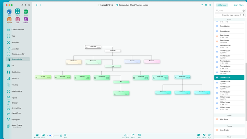Screen dimensions: 247x139
Task: Select the highlighted Thomas Lucas row
Action: [x=229, y=77]
